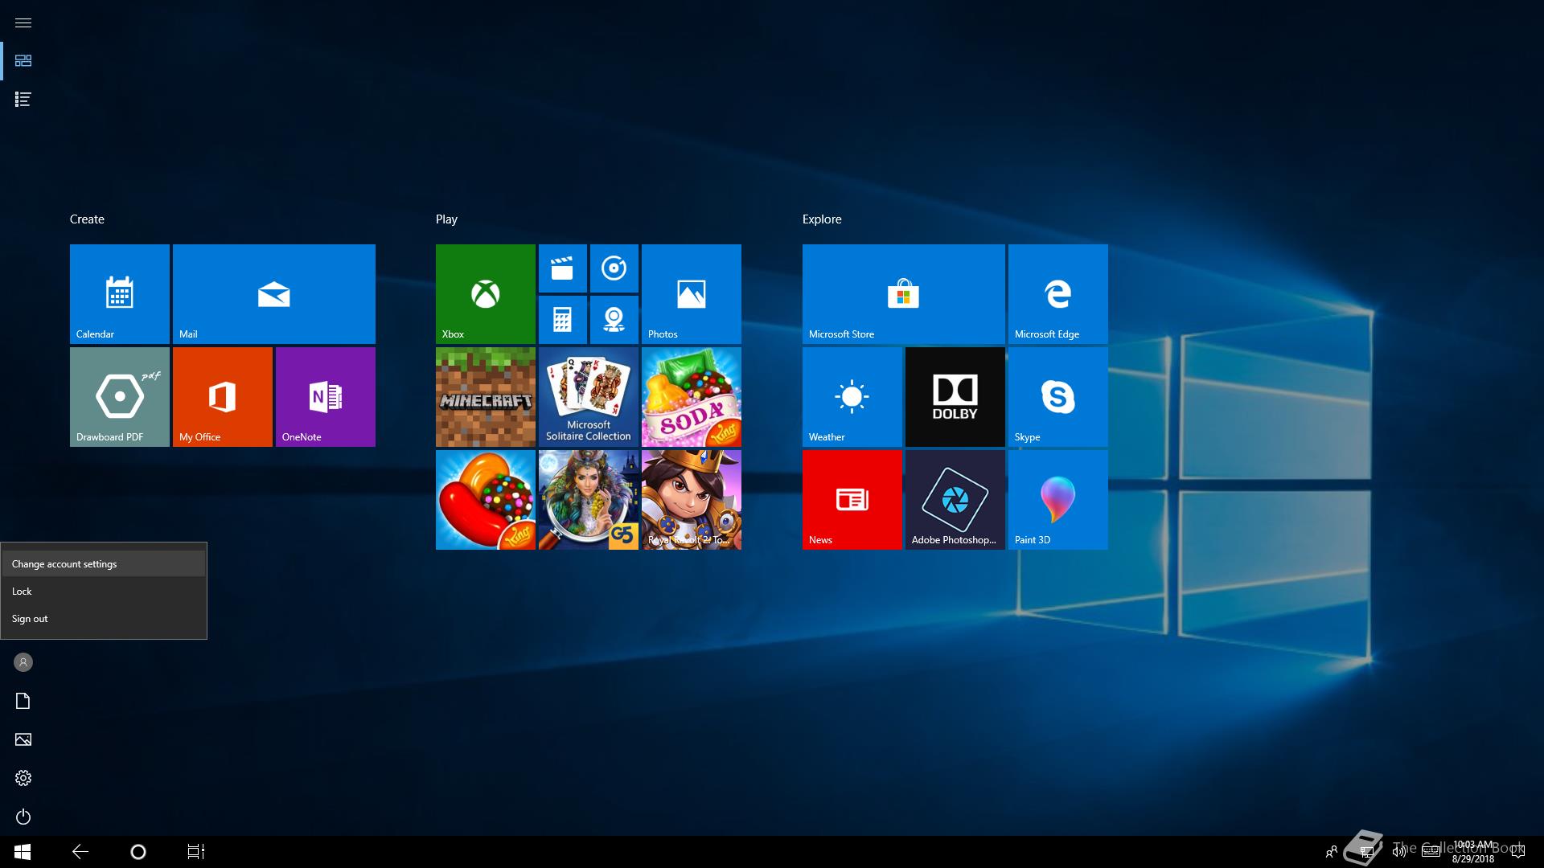The width and height of the screenshot is (1544, 868).
Task: Launch the Microsoft Edge tile
Action: pos(1058,294)
